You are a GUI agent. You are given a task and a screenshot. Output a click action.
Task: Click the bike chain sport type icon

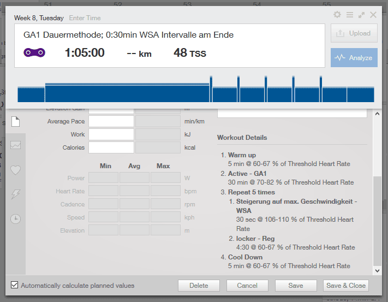click(34, 53)
